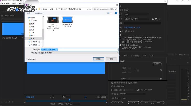Click the 队列 queue button in export settings
Viewport: 191px width, 106px height.
tap(133, 103)
